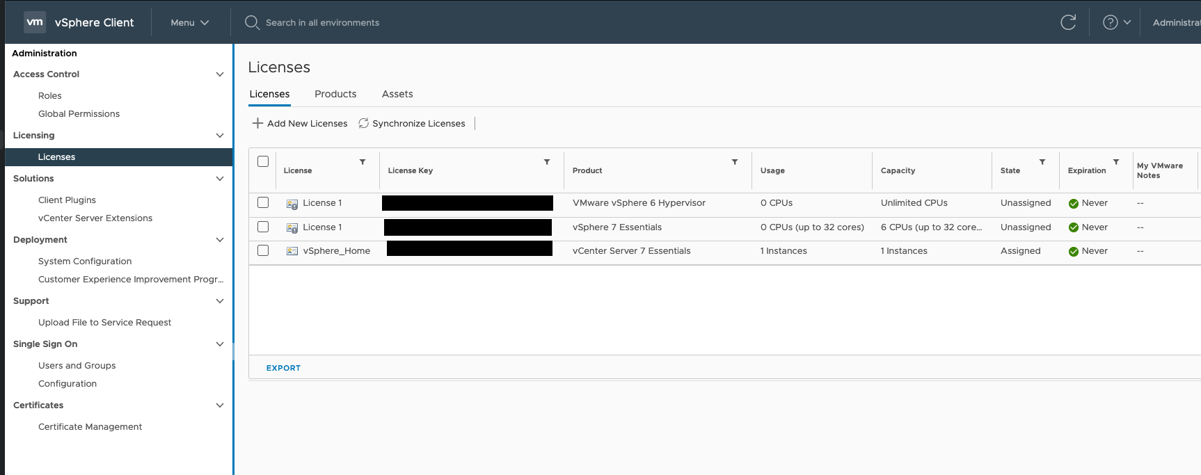This screenshot has width=1201, height=475.
Task: Click the license icon in the vSphere 6 Hypervisor row
Action: pyautogui.click(x=292, y=204)
